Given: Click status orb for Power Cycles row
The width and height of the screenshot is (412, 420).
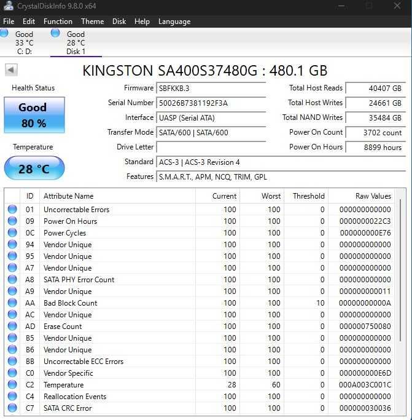Looking at the screenshot, I should tap(12, 232).
